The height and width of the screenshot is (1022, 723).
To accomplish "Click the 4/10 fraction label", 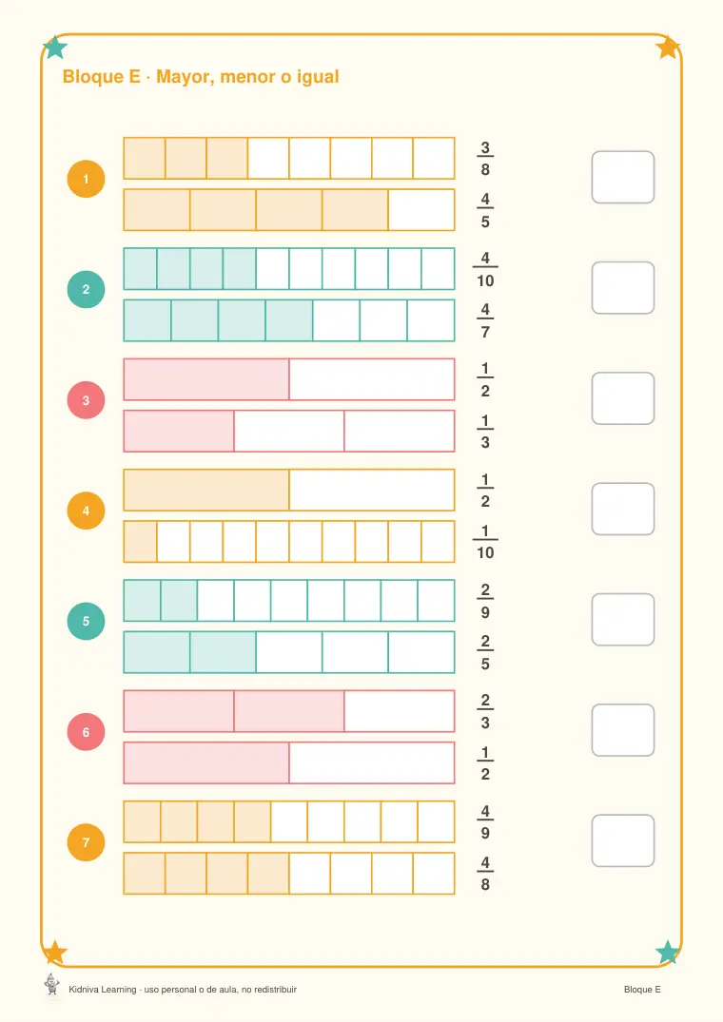I will pos(485,269).
